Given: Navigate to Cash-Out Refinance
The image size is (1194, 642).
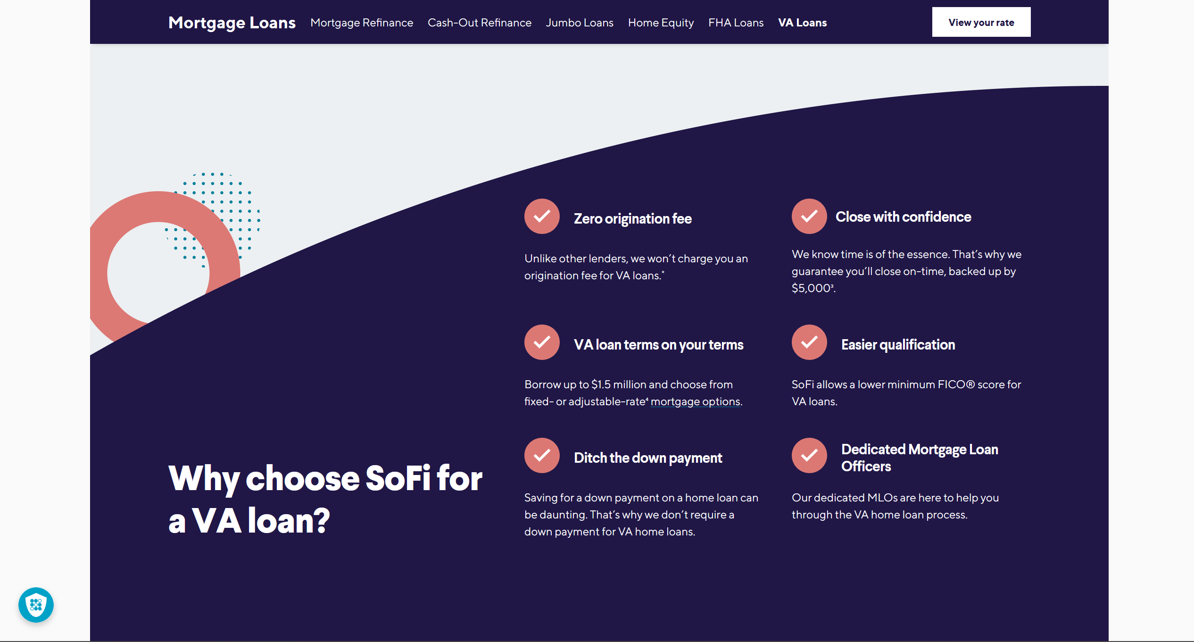Looking at the screenshot, I should 479,22.
